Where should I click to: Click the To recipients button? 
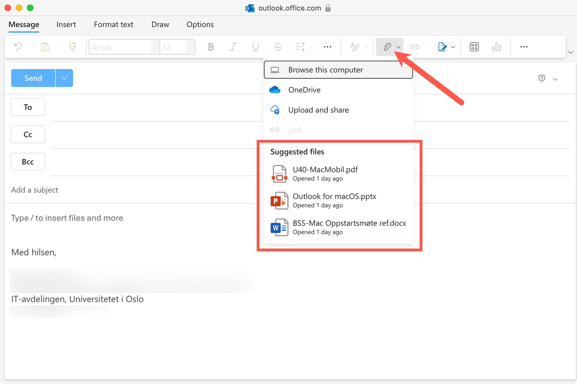point(28,107)
